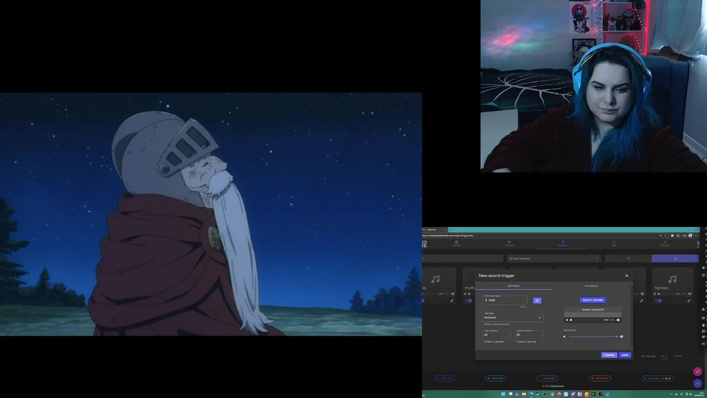Click the CANCEL button

tap(609, 355)
